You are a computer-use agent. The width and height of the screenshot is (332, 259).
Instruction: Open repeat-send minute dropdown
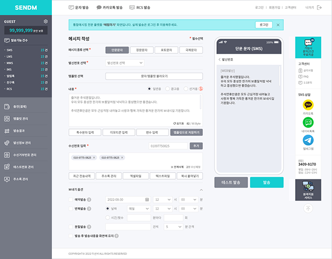tap(188, 209)
